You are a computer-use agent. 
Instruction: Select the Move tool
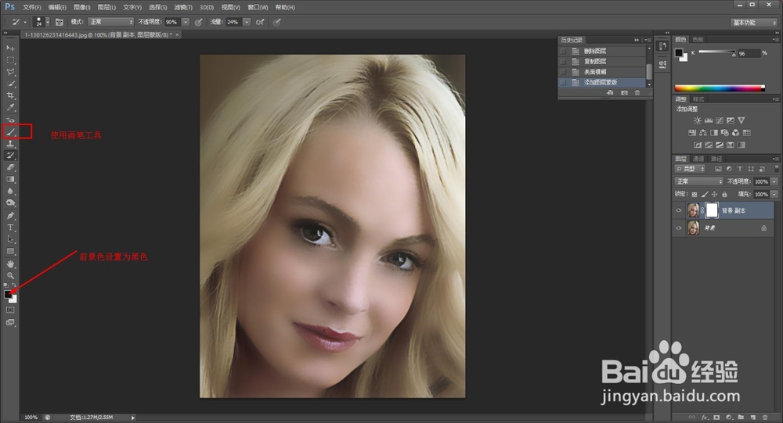10,48
